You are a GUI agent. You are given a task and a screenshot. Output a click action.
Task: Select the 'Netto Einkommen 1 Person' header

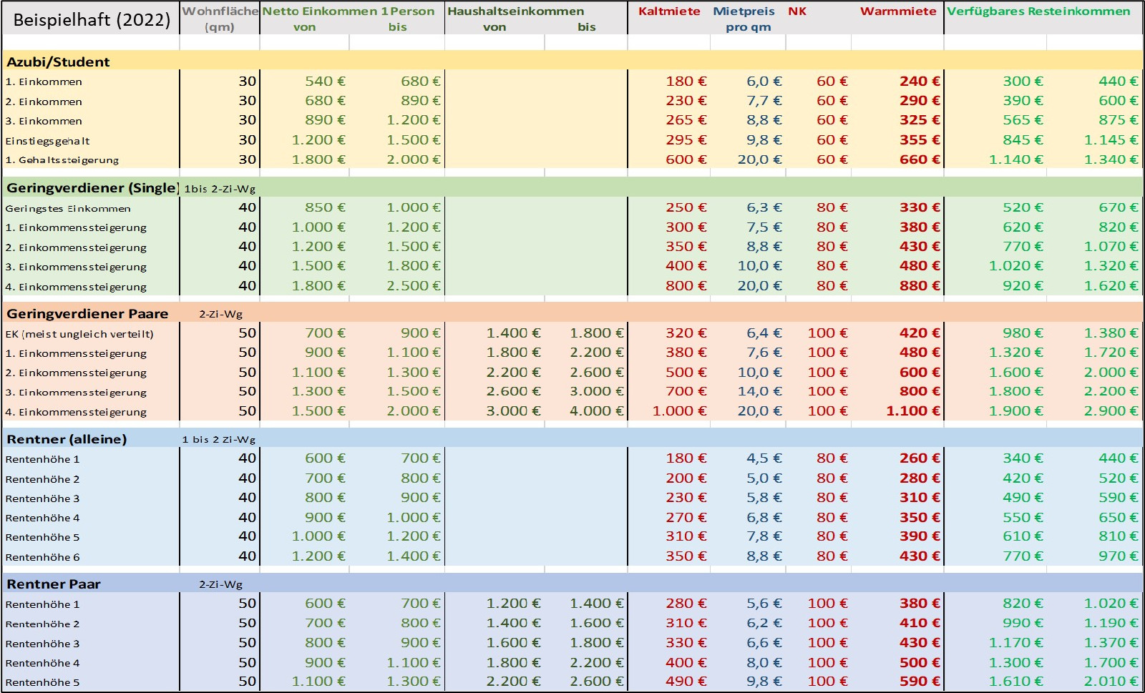[349, 11]
